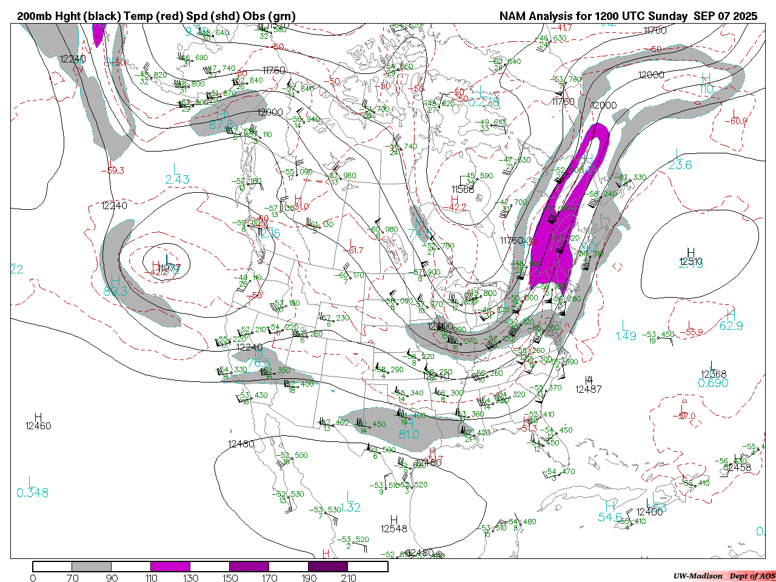Click the UW-Madison Dept of AOS logo
Viewport: 776px width, 582px height.
pyautogui.click(x=724, y=576)
